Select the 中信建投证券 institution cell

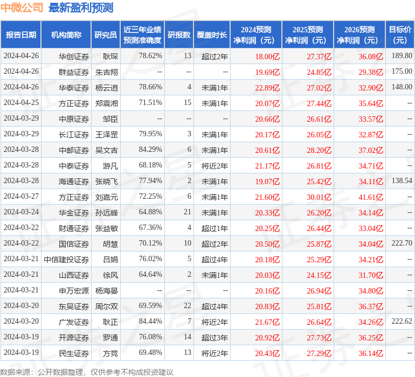66,259
